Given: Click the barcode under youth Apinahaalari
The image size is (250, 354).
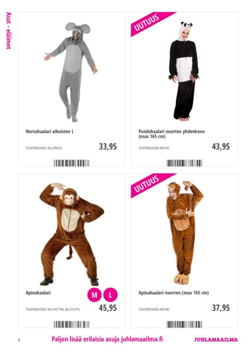Looking at the screenshot, I should click(x=184, y=324).
